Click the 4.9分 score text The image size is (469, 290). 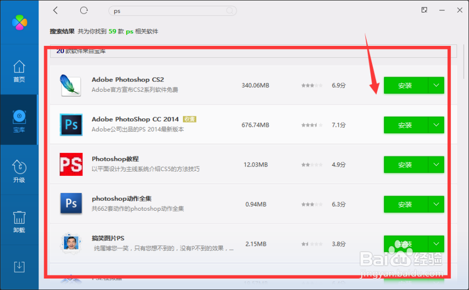(339, 165)
